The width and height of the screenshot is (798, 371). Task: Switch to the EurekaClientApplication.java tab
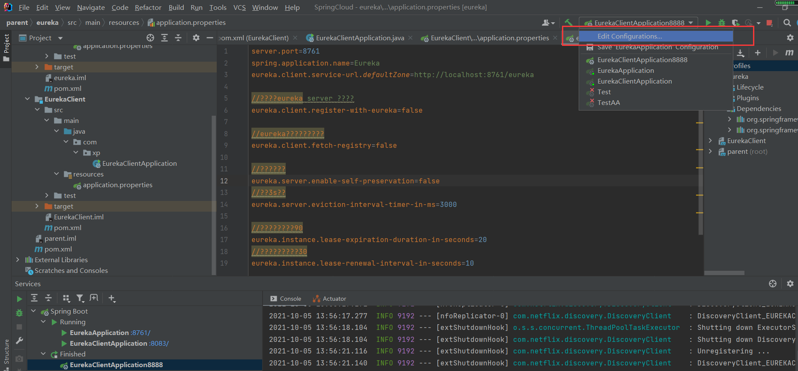click(359, 38)
